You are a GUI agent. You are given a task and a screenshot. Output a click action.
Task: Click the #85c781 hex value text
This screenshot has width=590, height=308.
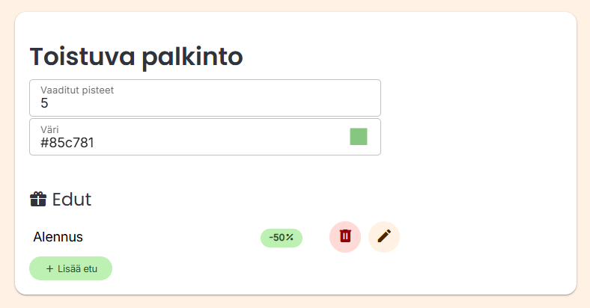tap(67, 143)
